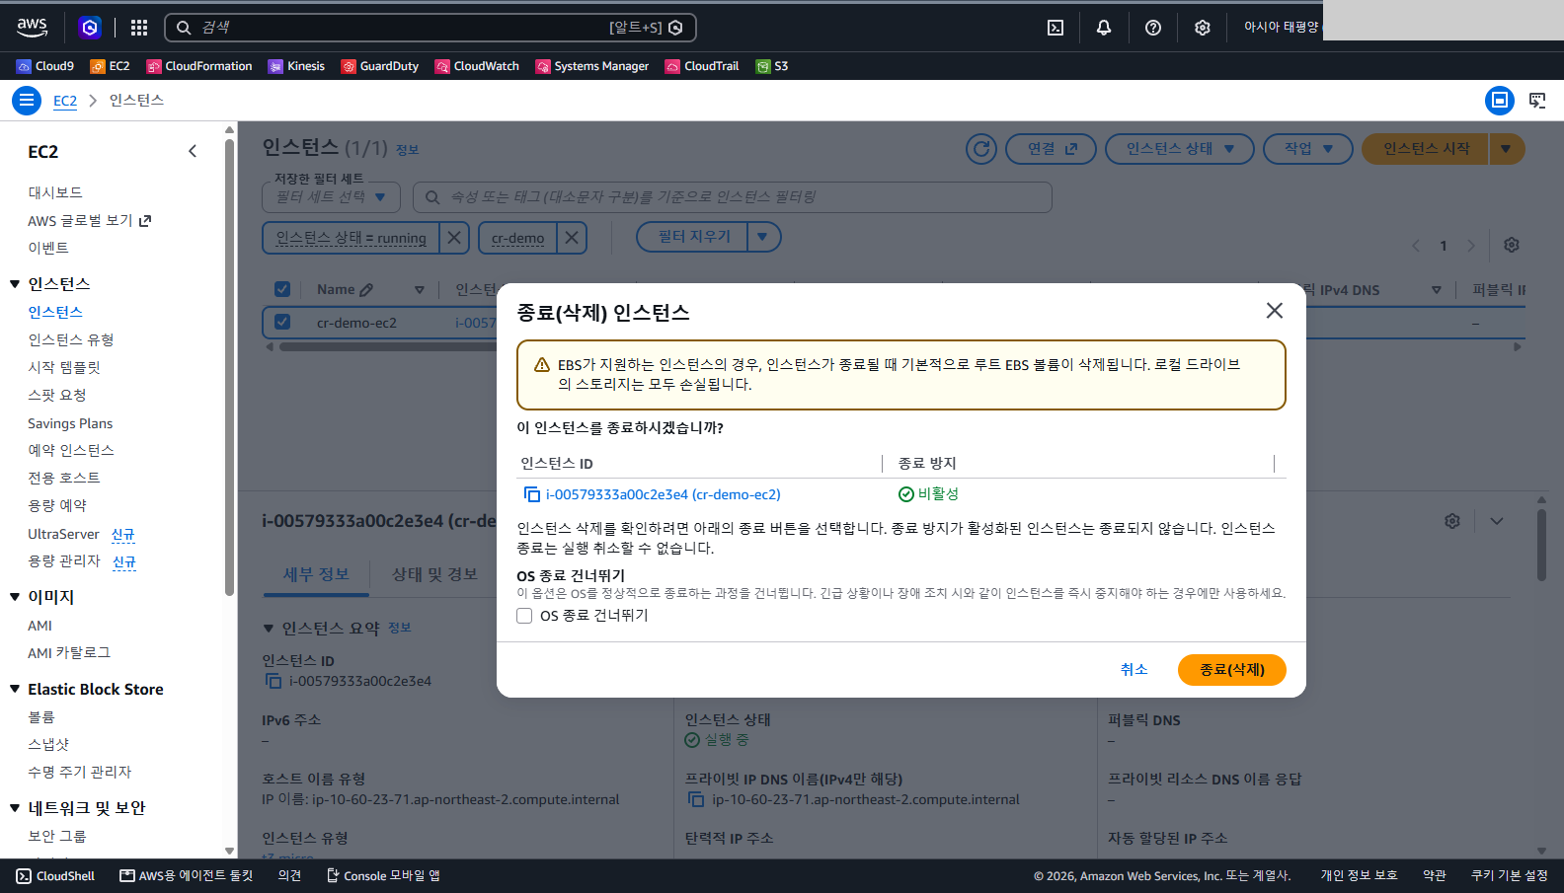Uncheck the cr-demo-ec2 row checkbox
This screenshot has width=1564, height=893.
point(282,322)
